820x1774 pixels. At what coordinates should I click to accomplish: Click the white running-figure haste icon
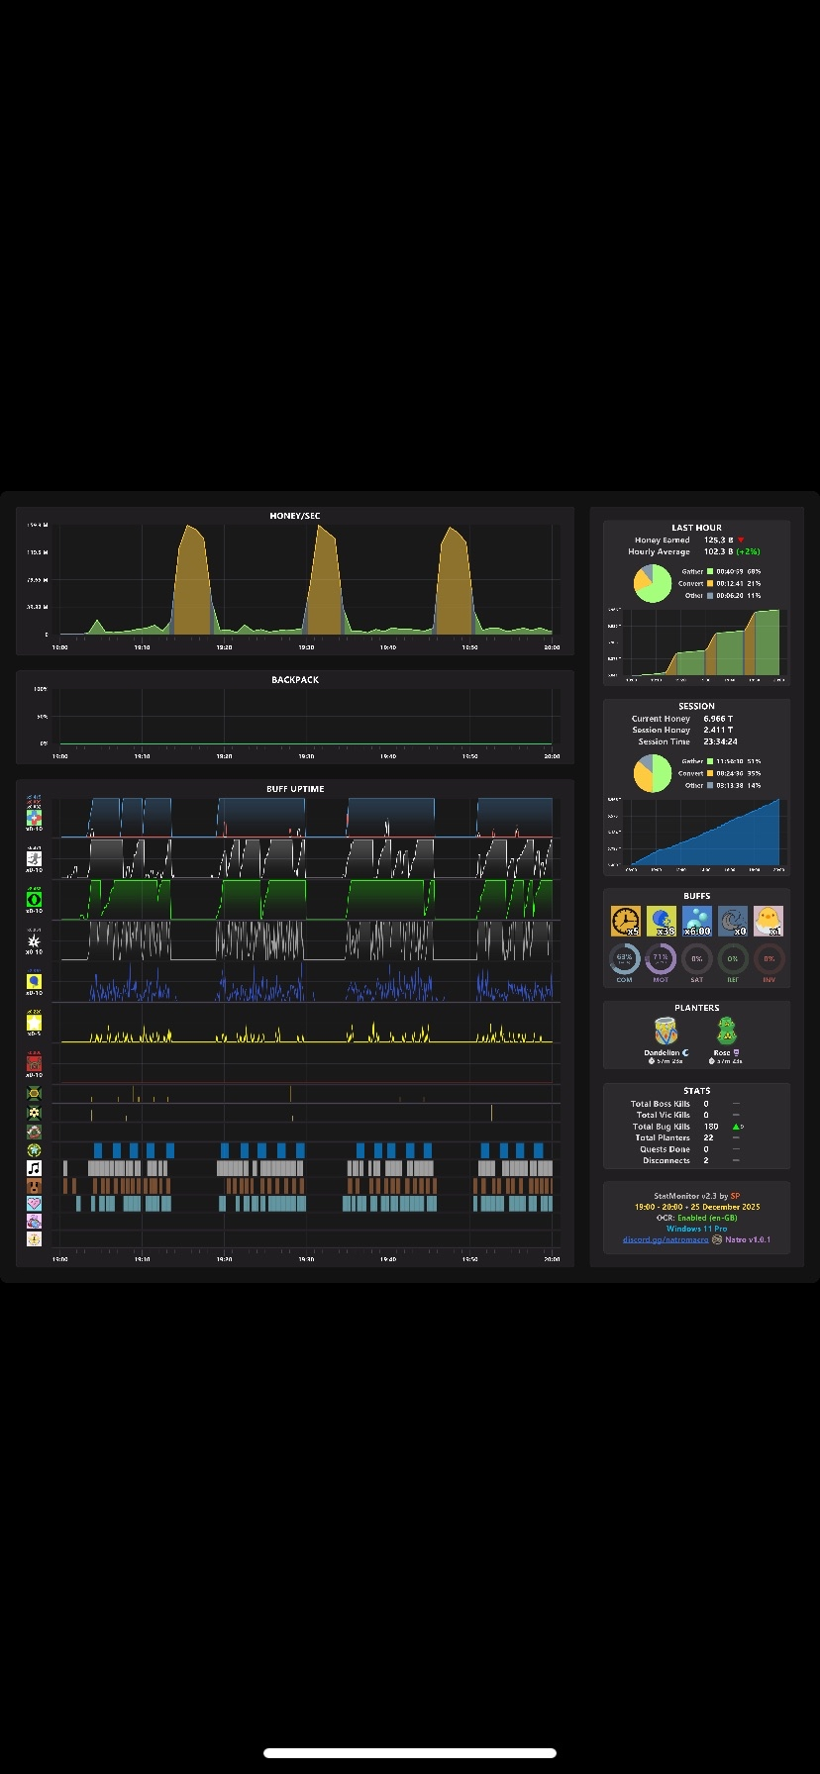pyautogui.click(x=34, y=859)
